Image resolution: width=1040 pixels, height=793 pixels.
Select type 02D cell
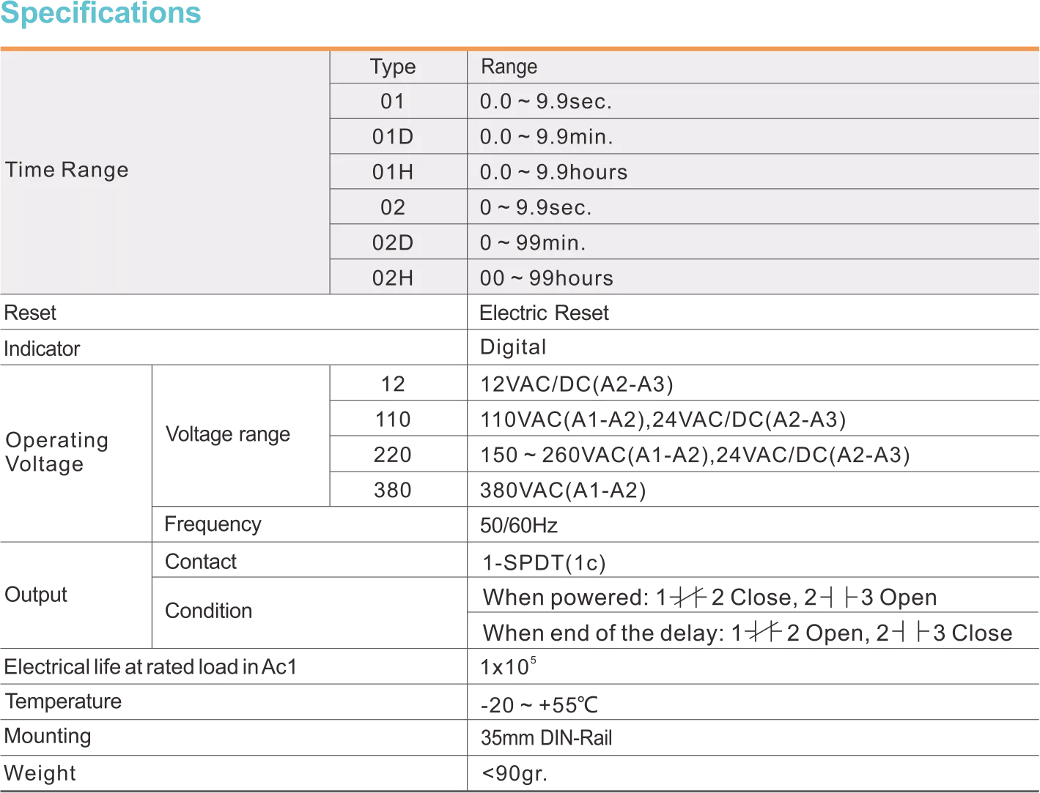pos(393,242)
